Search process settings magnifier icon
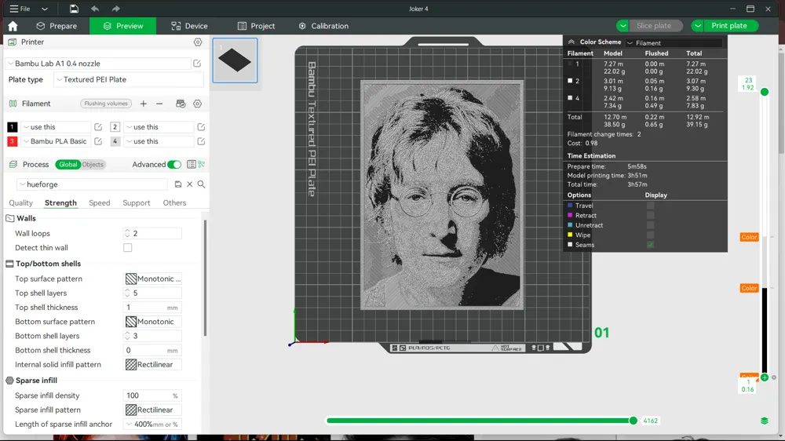The image size is (785, 441). [x=201, y=184]
